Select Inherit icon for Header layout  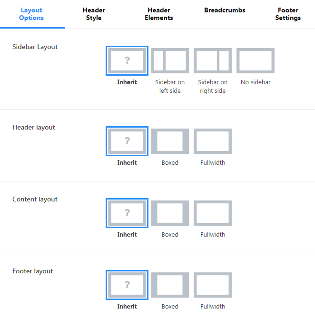point(127,141)
